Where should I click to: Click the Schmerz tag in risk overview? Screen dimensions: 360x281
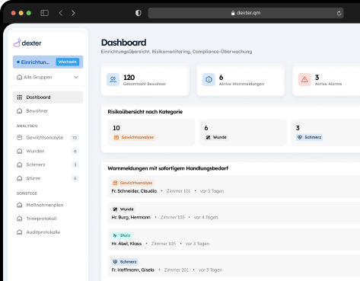pos(309,137)
